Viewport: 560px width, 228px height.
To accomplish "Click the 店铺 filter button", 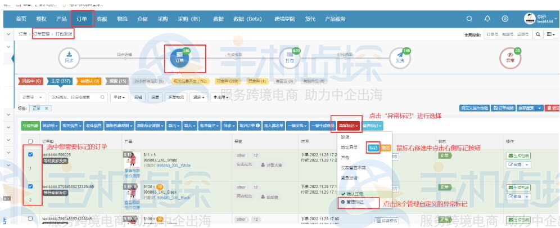I will tap(138, 97).
